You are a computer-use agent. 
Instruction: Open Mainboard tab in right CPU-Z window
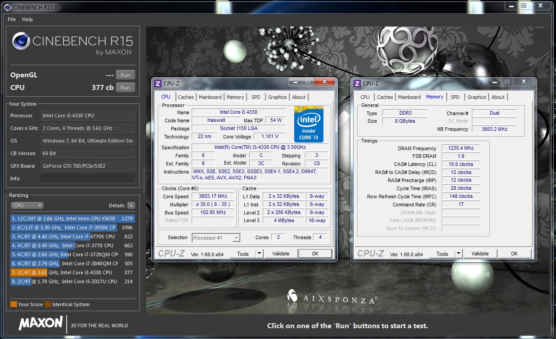[409, 97]
